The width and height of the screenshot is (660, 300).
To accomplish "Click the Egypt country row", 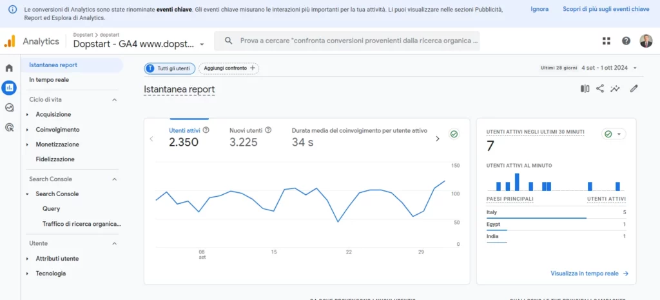I will pos(556,225).
